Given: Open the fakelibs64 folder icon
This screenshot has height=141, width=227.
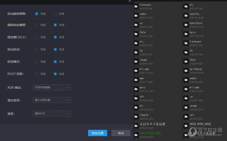Looking at the screenshot, I should point(186,25).
